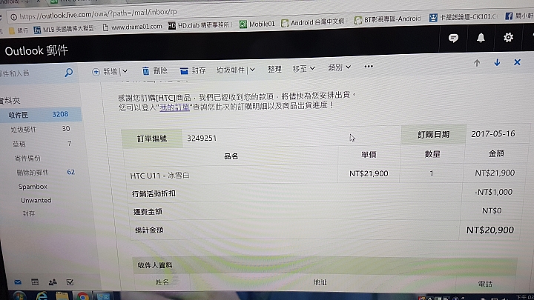Open the Android 台灣中文網 bookmark
This screenshot has height=300, width=534.
click(313, 22)
